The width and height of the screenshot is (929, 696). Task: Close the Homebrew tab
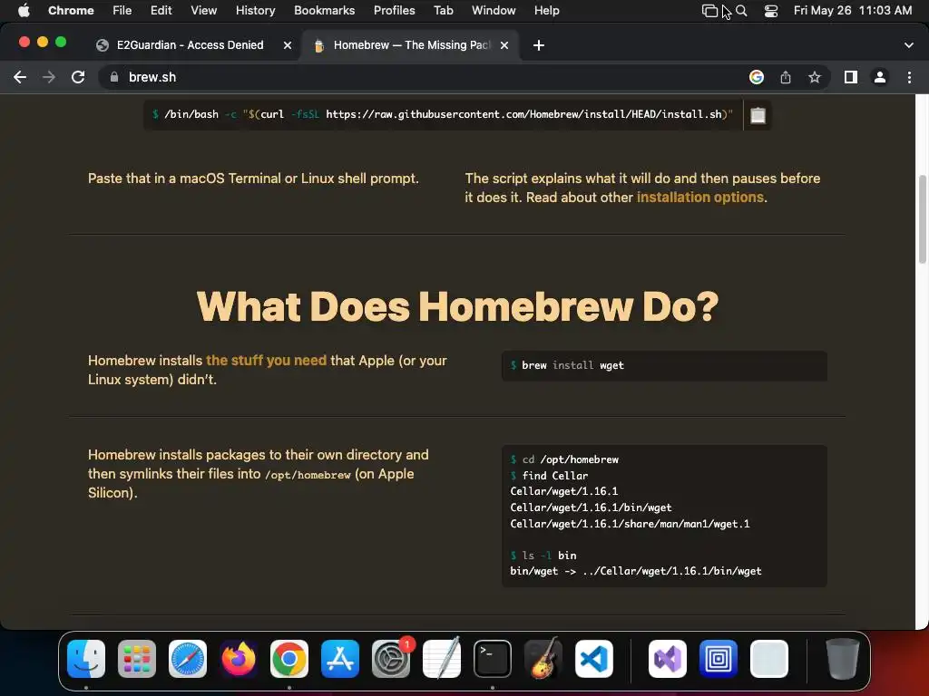tap(504, 45)
